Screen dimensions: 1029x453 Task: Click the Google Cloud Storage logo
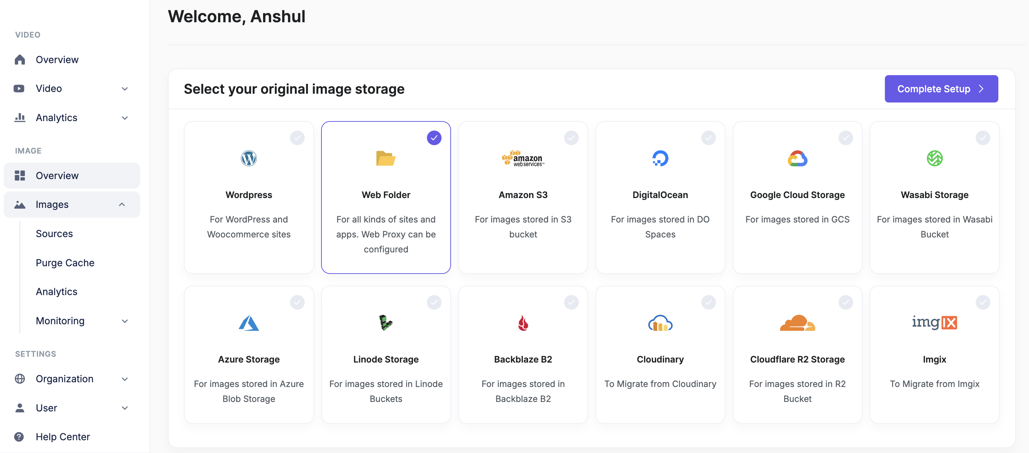[x=797, y=158]
